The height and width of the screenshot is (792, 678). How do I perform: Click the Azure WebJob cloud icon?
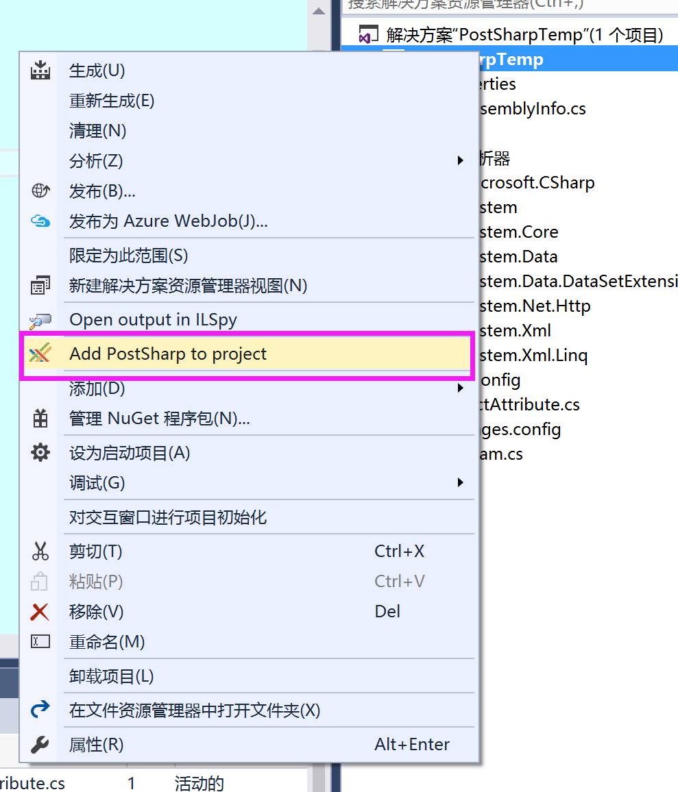pyautogui.click(x=40, y=221)
